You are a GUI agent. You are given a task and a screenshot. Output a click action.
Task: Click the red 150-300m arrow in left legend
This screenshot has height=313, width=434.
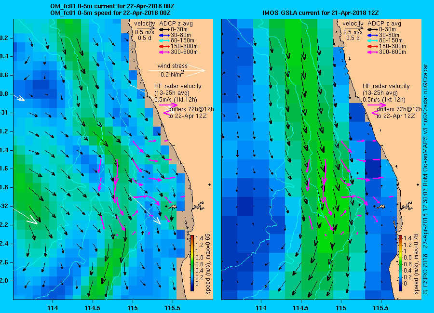pyautogui.click(x=164, y=46)
